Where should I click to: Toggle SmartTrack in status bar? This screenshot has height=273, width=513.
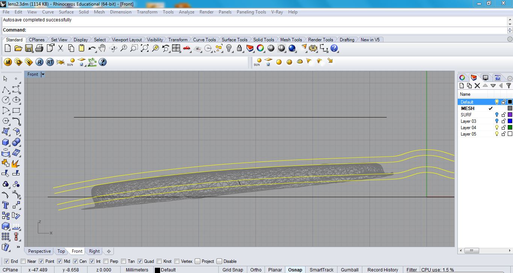tap(322, 270)
